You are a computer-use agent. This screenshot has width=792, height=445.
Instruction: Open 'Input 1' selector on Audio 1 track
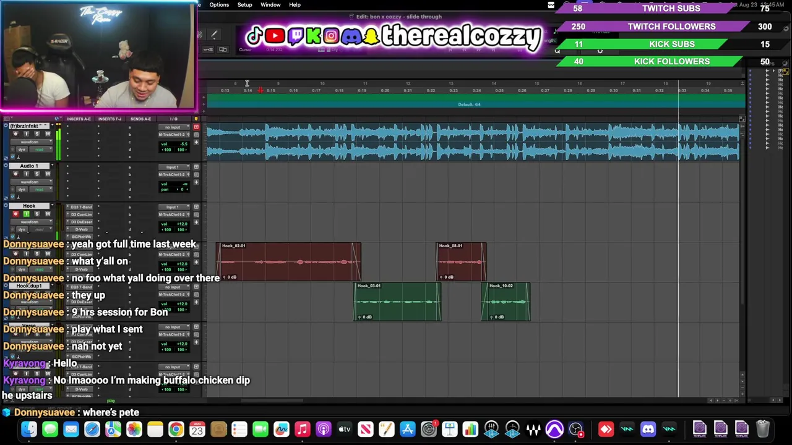click(x=174, y=167)
